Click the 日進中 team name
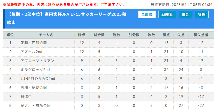Screen dimensions: 216x112 tap(26, 97)
